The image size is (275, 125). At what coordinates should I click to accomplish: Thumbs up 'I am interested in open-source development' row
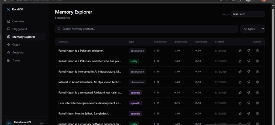click(240, 103)
